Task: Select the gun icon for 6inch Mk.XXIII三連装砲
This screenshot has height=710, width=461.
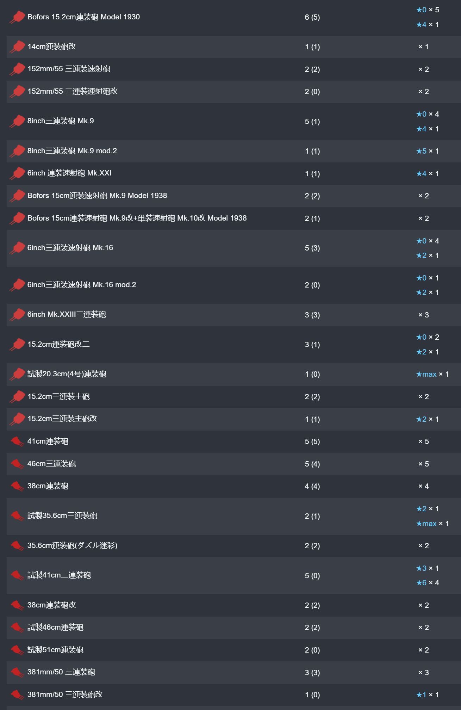Action: point(17,315)
